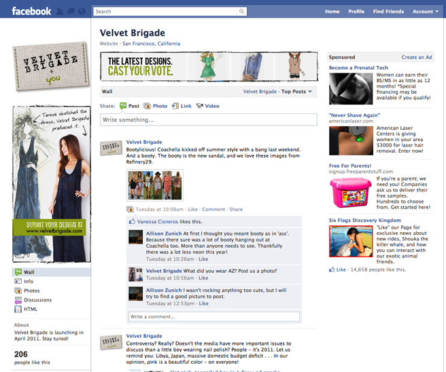Open Velvet Brigade name on Coachella post
Viewport: 446px width, 372px height.
pos(144,142)
